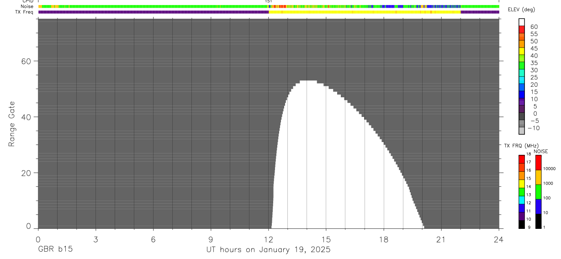Click the 'Noise' row label at top left

point(27,6)
